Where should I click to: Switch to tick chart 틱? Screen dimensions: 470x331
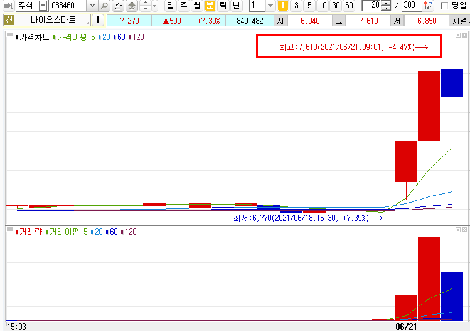pyautogui.click(x=223, y=6)
